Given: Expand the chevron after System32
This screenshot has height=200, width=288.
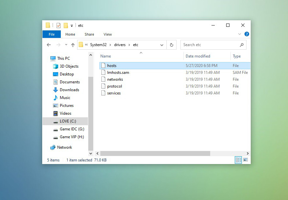Looking at the screenshot, I should click(x=110, y=45).
